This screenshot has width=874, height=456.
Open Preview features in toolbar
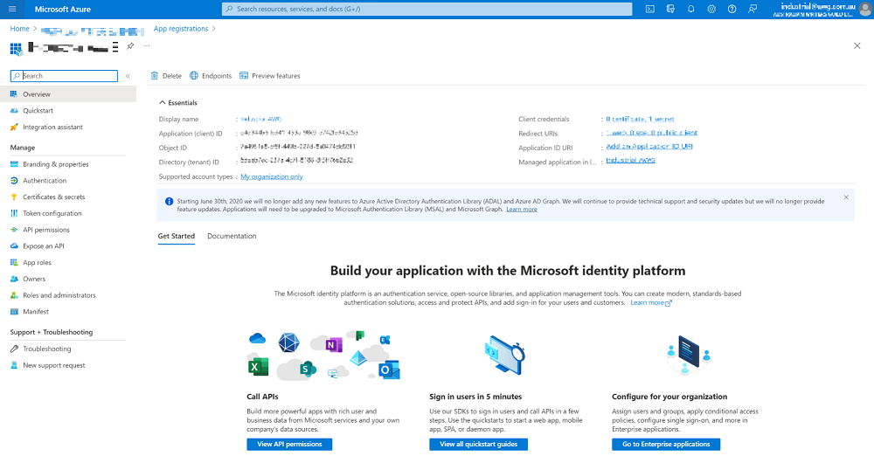coord(269,76)
